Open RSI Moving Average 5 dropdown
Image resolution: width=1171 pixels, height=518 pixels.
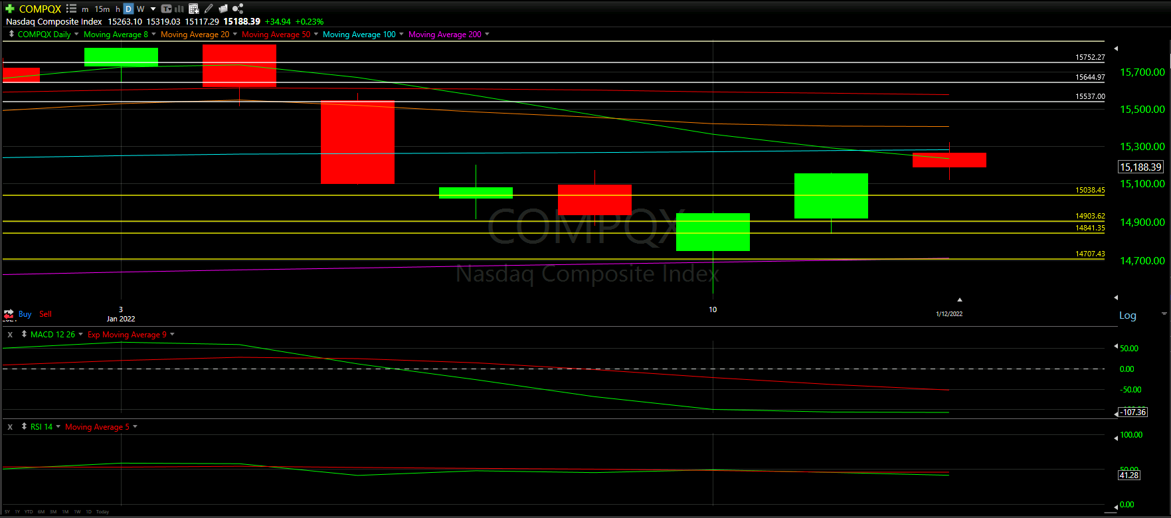[135, 426]
